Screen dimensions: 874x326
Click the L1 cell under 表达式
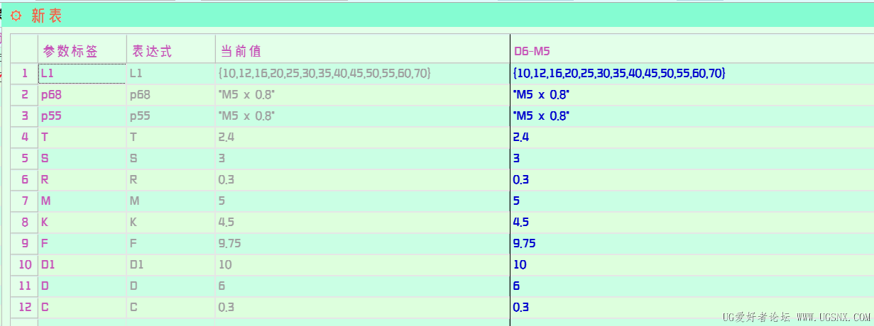tap(171, 74)
